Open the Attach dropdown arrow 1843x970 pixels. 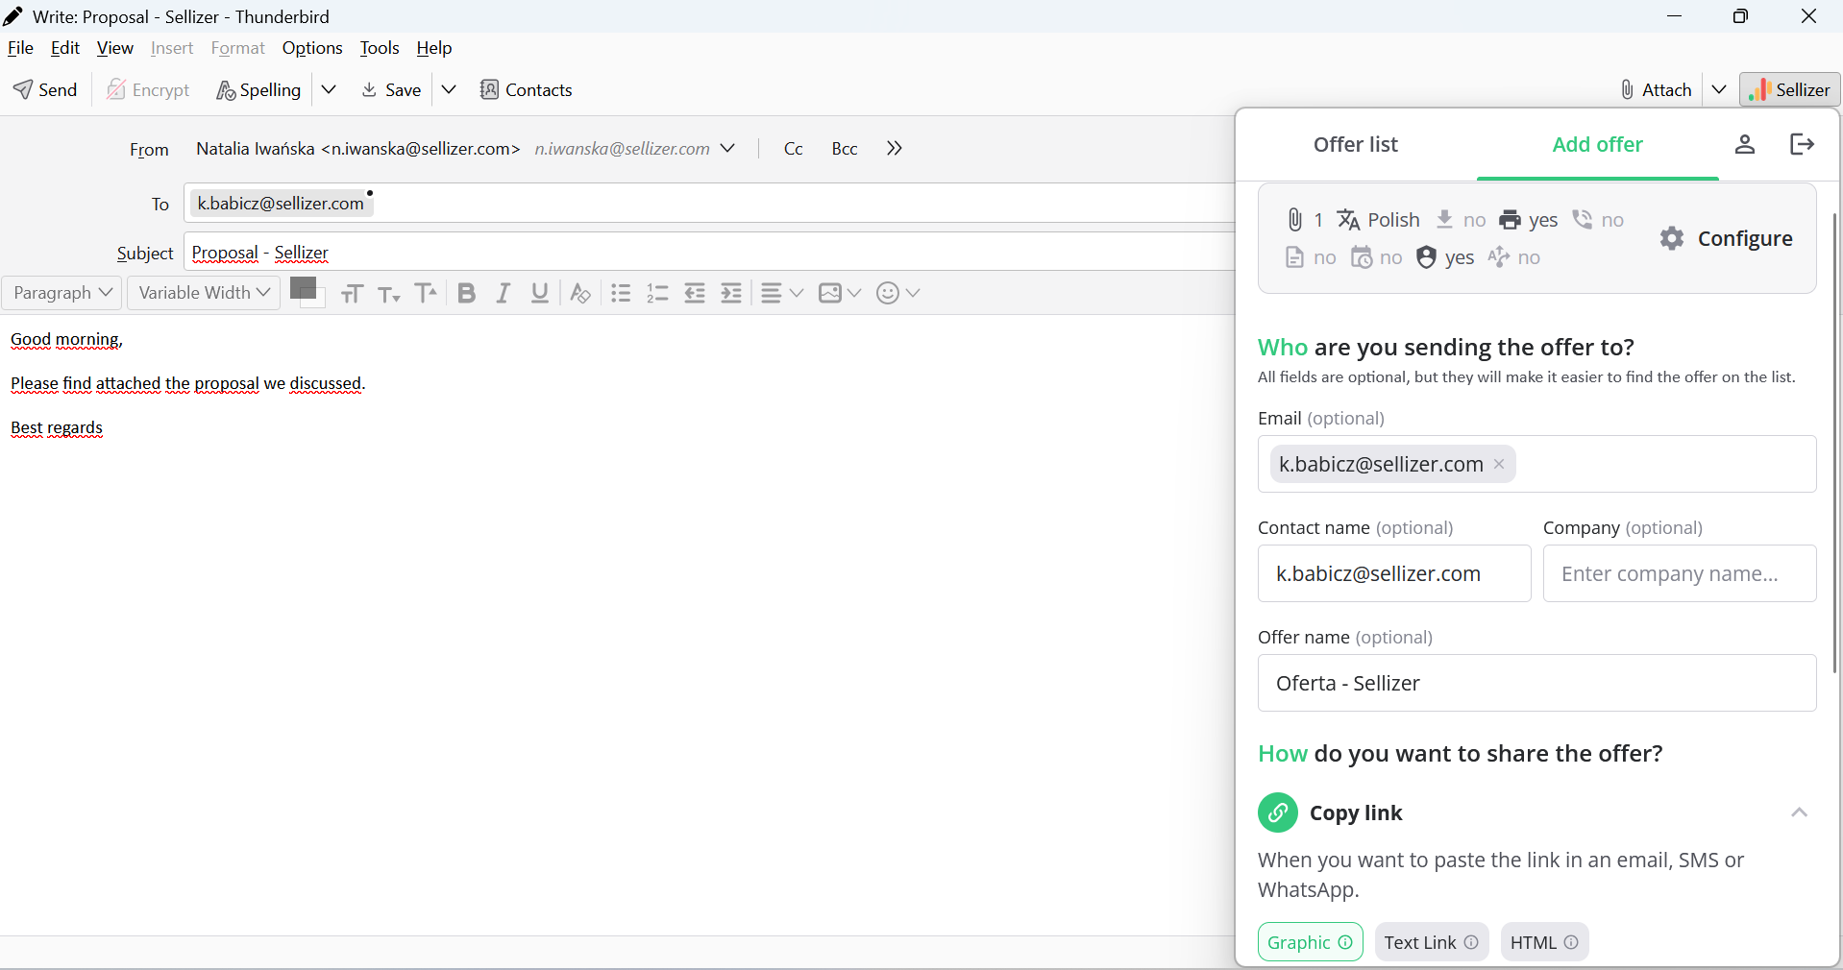(x=1719, y=89)
